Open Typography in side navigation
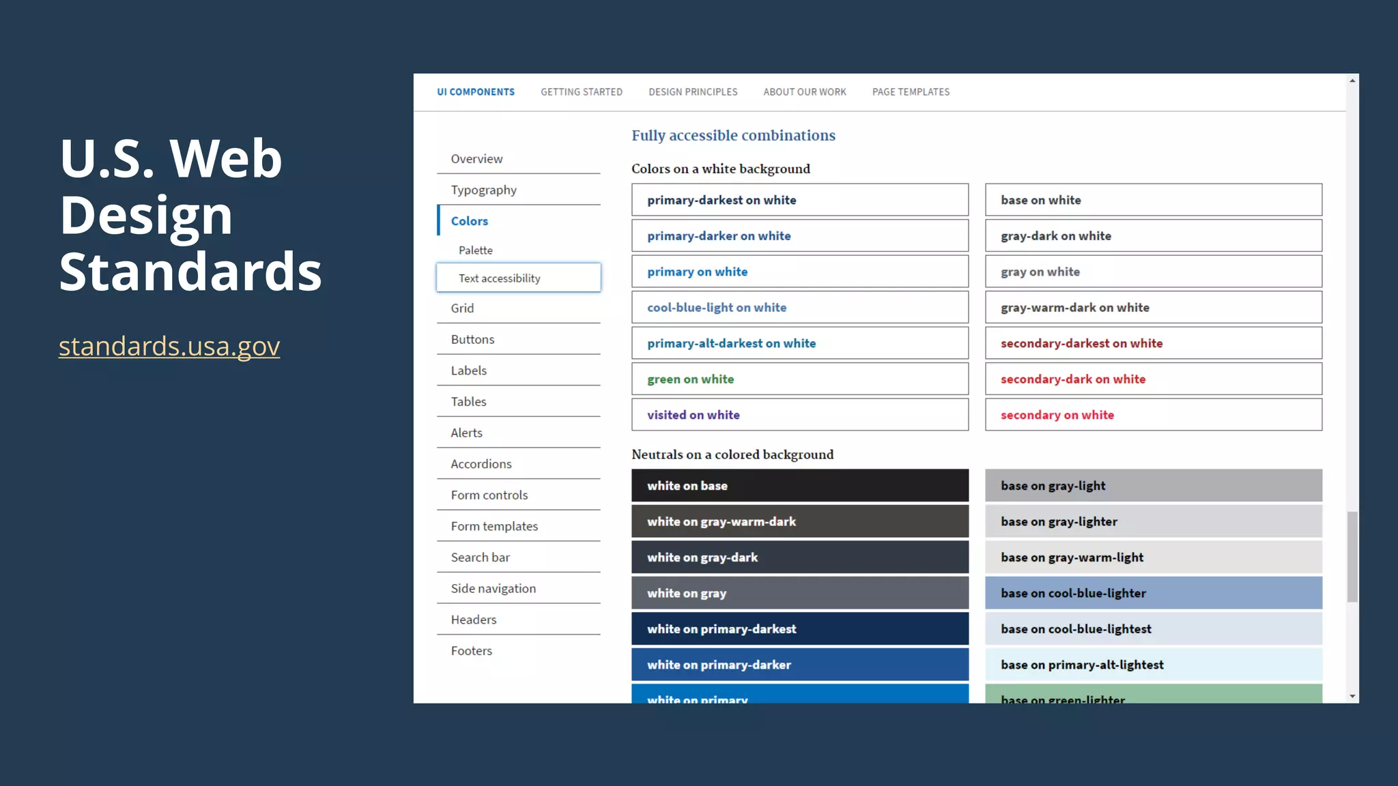 click(x=519, y=190)
